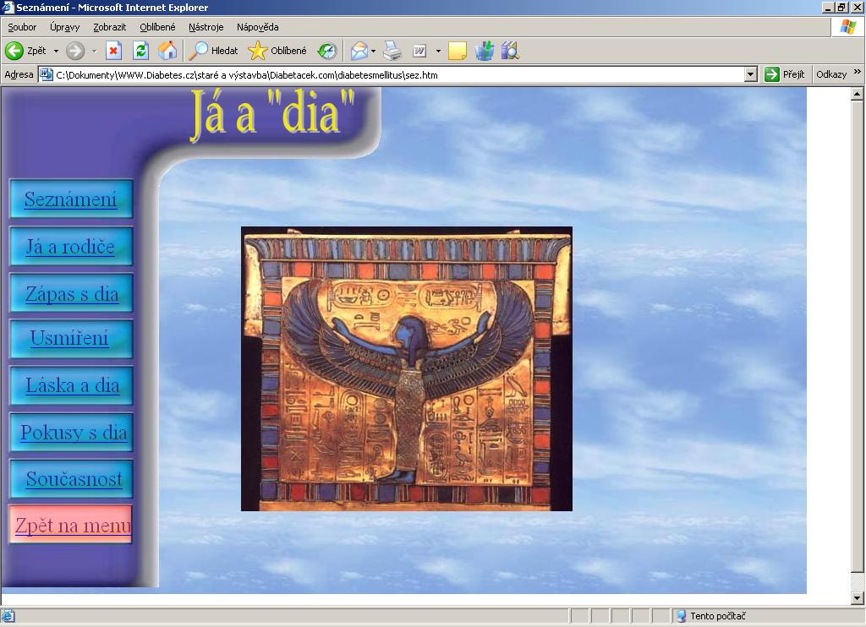
Task: Go to the Home page icon
Action: click(167, 51)
